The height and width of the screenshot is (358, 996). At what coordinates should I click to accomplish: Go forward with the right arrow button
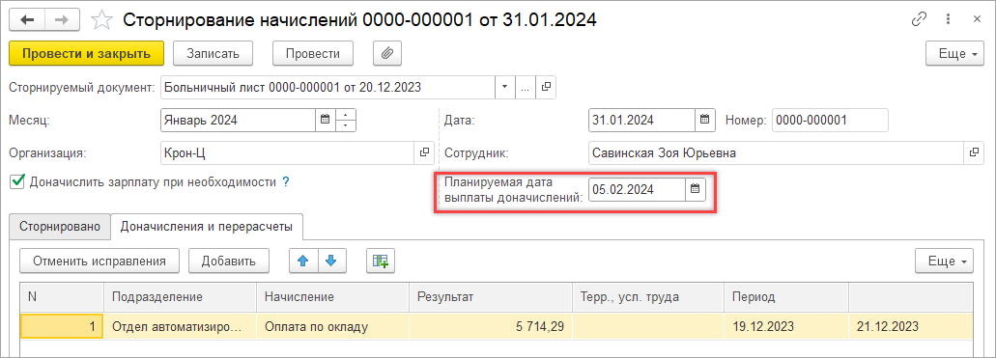coord(61,19)
